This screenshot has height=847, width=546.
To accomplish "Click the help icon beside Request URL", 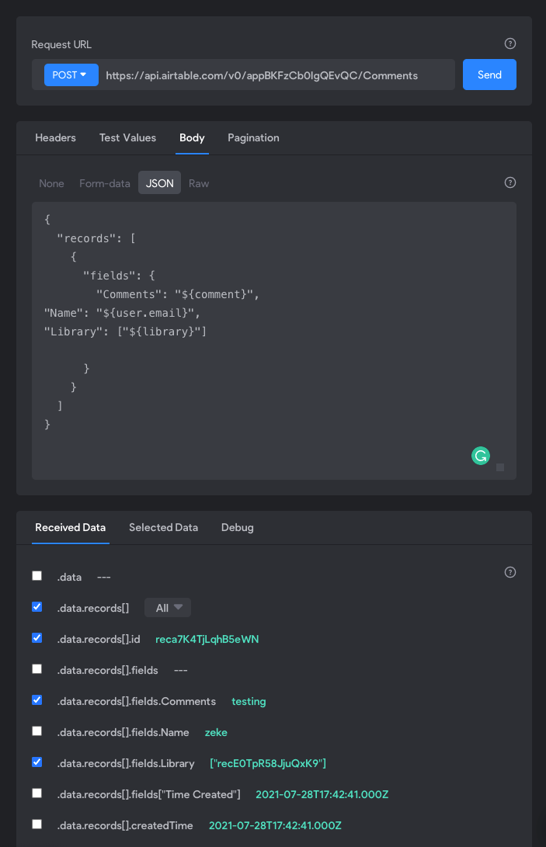I will [x=509, y=43].
